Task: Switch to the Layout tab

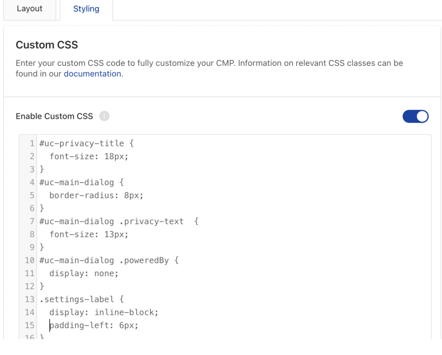Action: coord(30,9)
